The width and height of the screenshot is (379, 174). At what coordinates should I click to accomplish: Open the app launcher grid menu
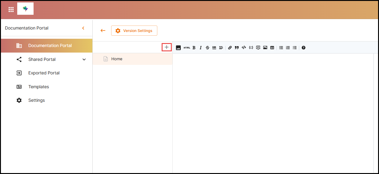tap(11, 10)
